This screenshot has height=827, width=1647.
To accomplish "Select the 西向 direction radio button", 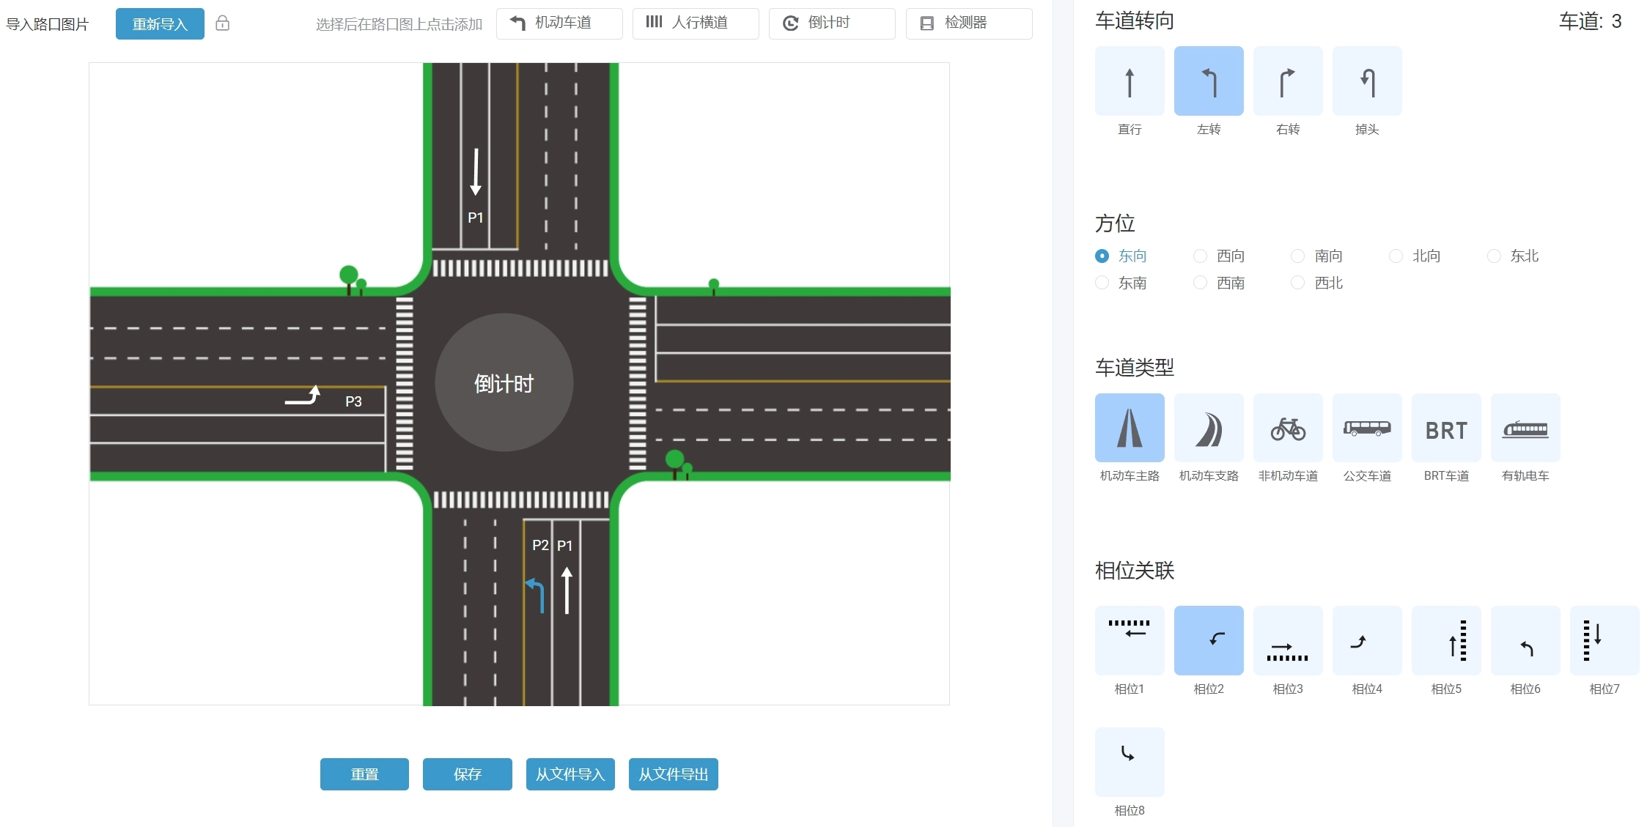I will [1200, 256].
